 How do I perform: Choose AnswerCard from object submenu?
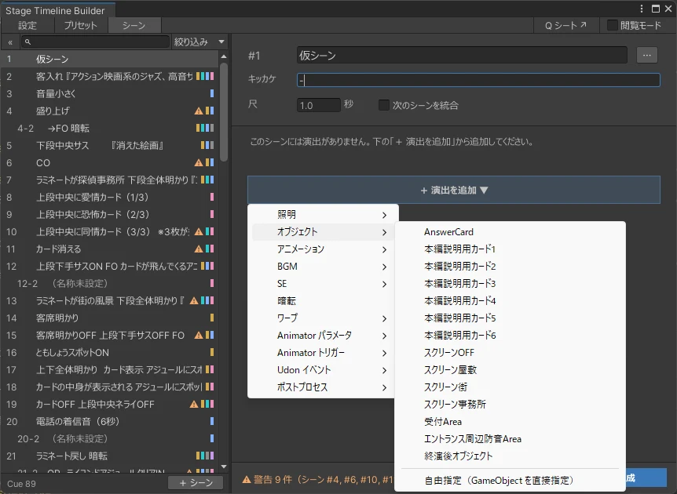pos(510,232)
